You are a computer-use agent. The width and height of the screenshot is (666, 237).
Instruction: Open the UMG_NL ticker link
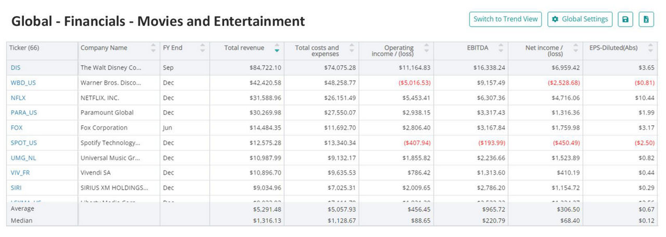23,158
